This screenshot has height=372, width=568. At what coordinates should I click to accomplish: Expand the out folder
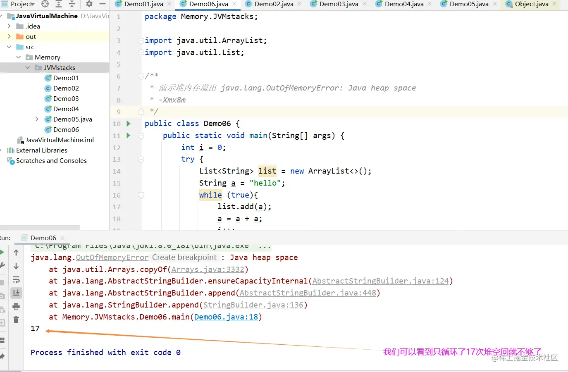pos(9,36)
